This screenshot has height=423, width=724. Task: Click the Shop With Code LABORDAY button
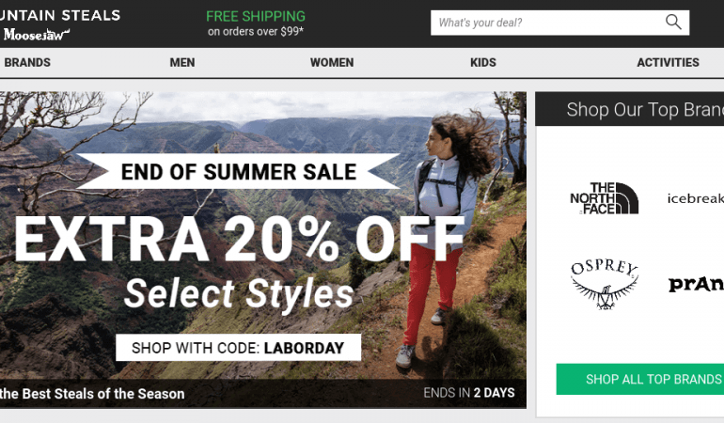238,347
